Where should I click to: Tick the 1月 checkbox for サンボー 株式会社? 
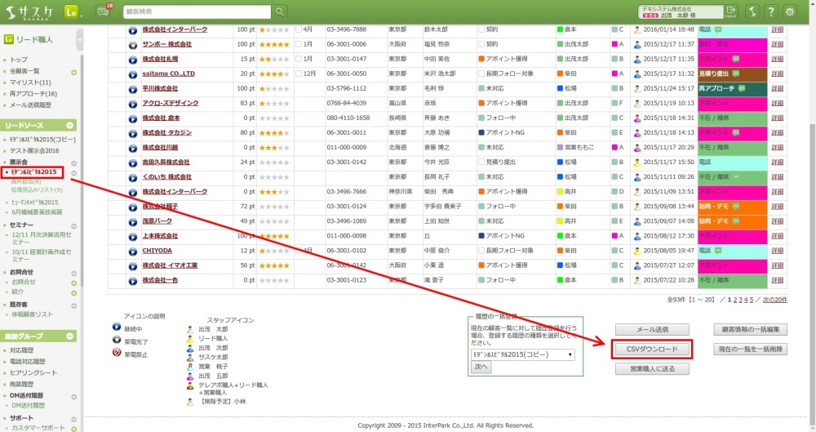pos(299,44)
